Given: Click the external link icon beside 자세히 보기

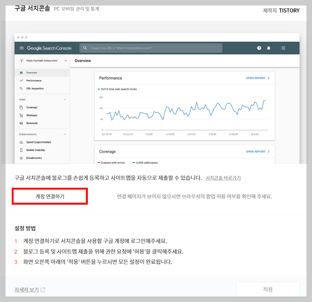Looking at the screenshot, I should [43, 290].
